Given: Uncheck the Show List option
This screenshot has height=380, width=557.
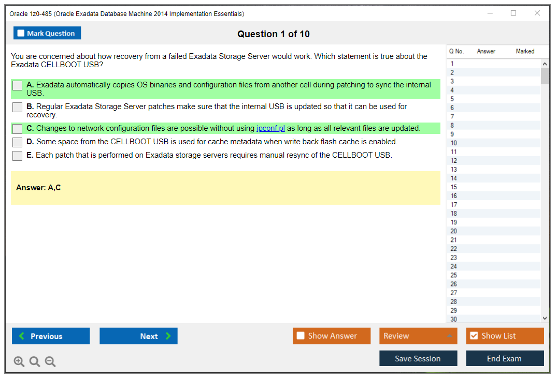Looking at the screenshot, I should click(474, 336).
